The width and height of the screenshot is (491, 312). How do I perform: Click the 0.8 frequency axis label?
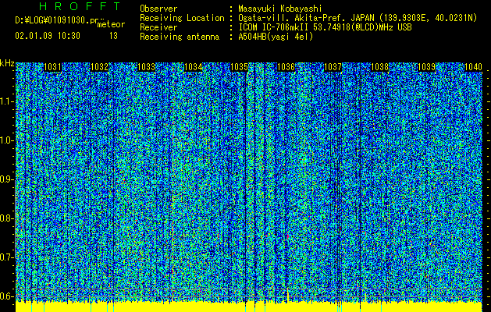pyautogui.click(x=6, y=218)
